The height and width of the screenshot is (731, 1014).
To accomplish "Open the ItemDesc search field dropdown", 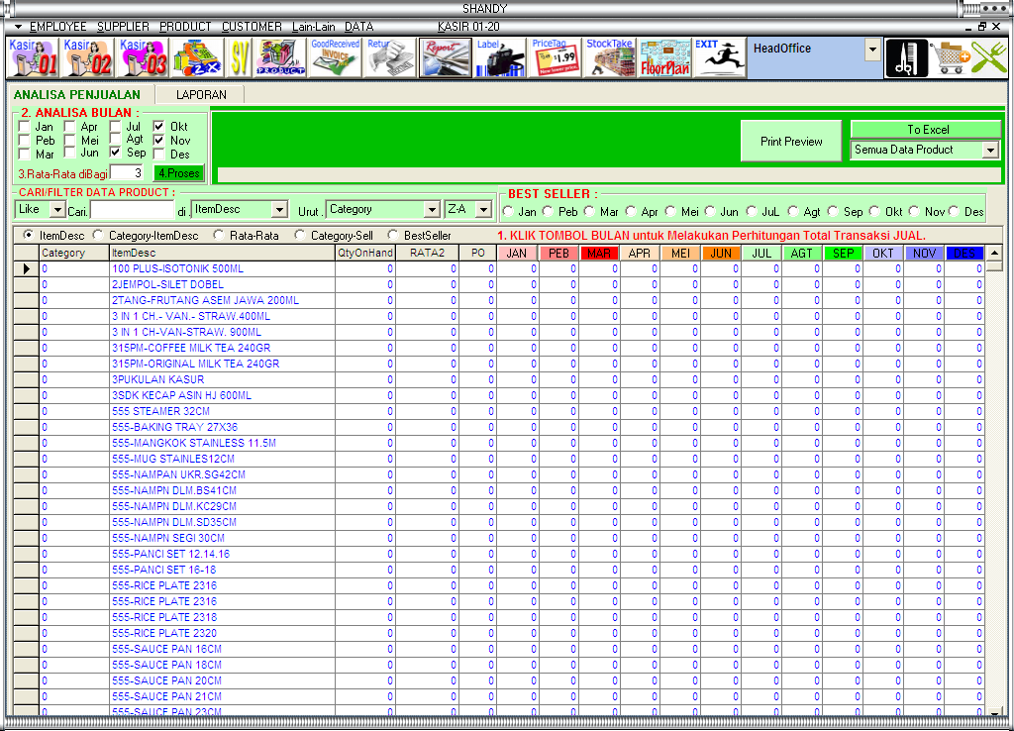I will pos(279,210).
